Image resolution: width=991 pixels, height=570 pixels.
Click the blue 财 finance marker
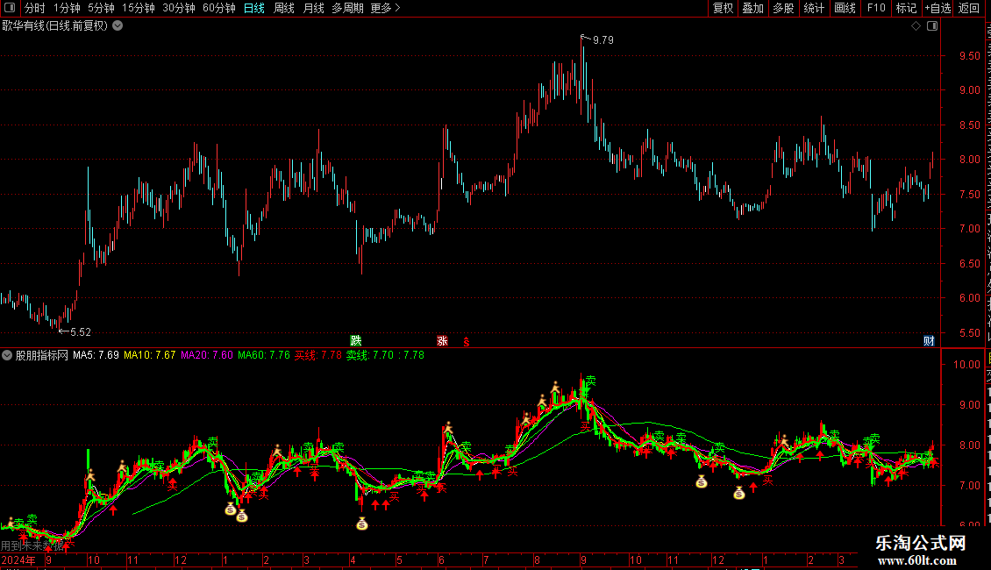pyautogui.click(x=929, y=341)
